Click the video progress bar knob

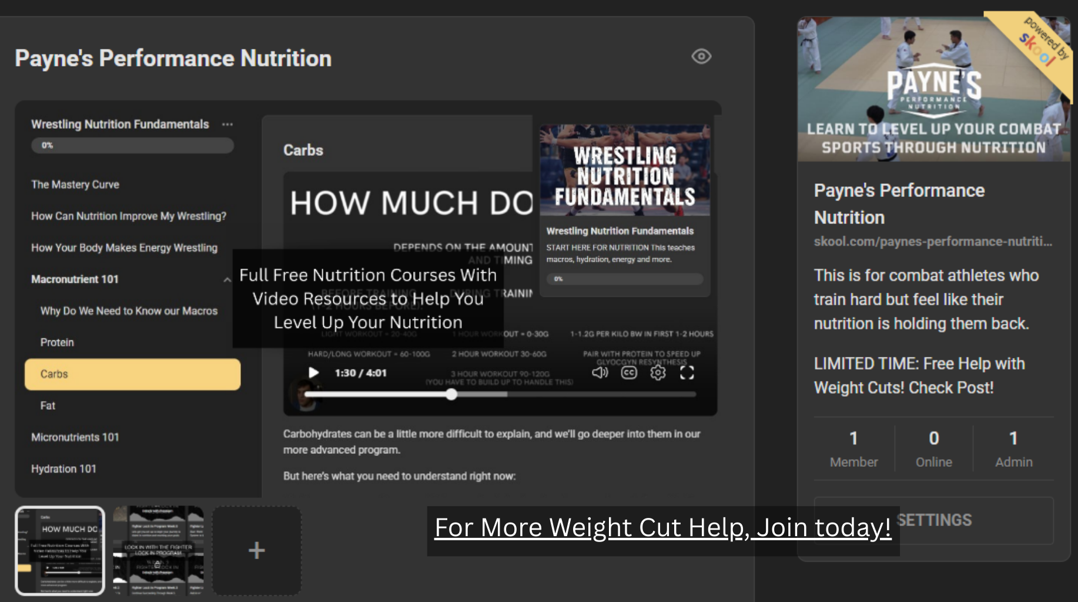451,394
